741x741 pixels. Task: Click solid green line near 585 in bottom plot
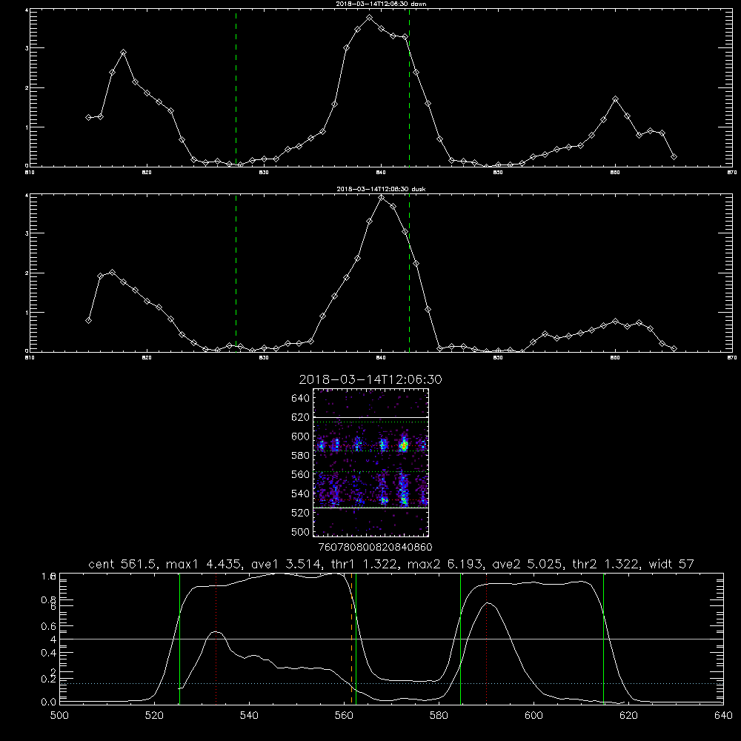pos(460,639)
